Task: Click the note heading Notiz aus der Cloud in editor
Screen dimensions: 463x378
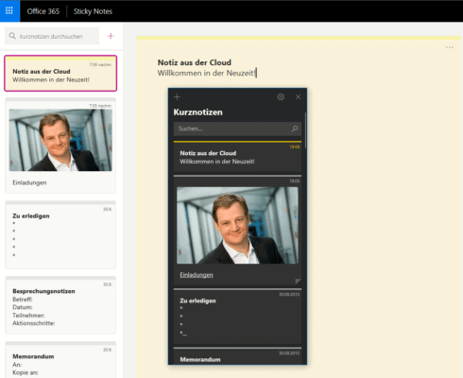Action: pyautogui.click(x=195, y=62)
